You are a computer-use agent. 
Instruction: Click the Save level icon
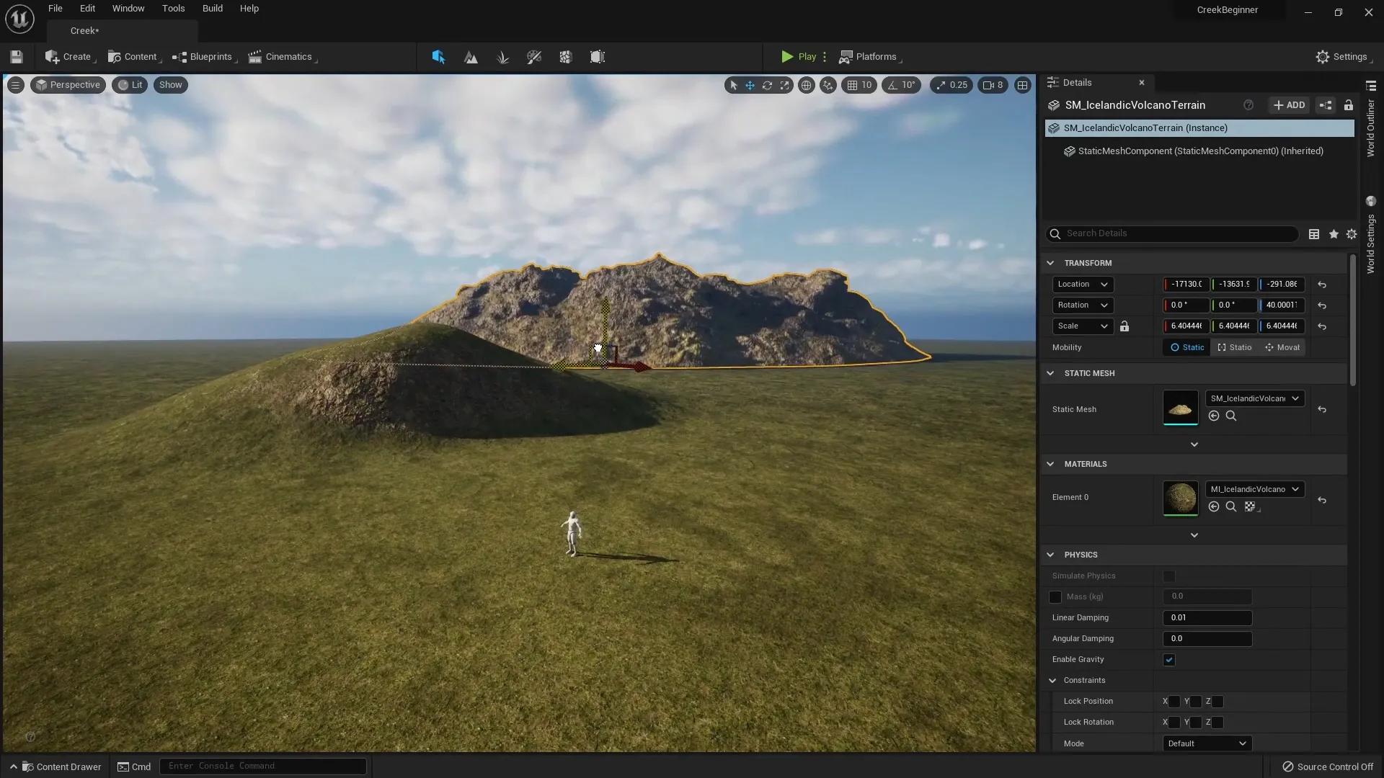(x=17, y=57)
